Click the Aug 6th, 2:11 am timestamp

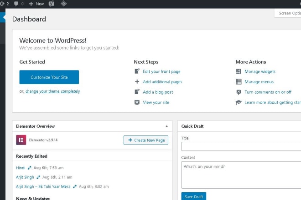(x=57, y=177)
